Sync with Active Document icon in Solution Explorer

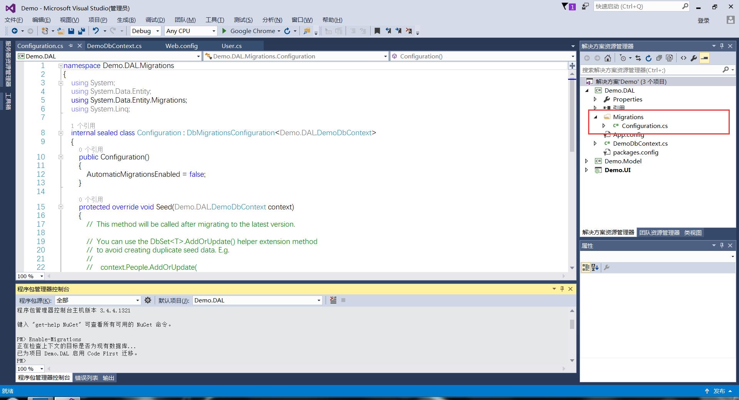(x=638, y=58)
